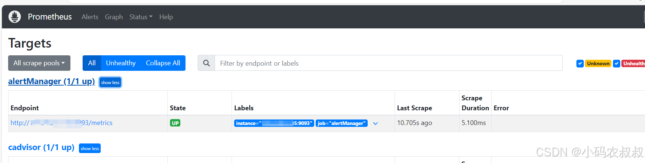Click the Endpoint column header
The height and width of the screenshot is (163, 645).
[x=25, y=108]
